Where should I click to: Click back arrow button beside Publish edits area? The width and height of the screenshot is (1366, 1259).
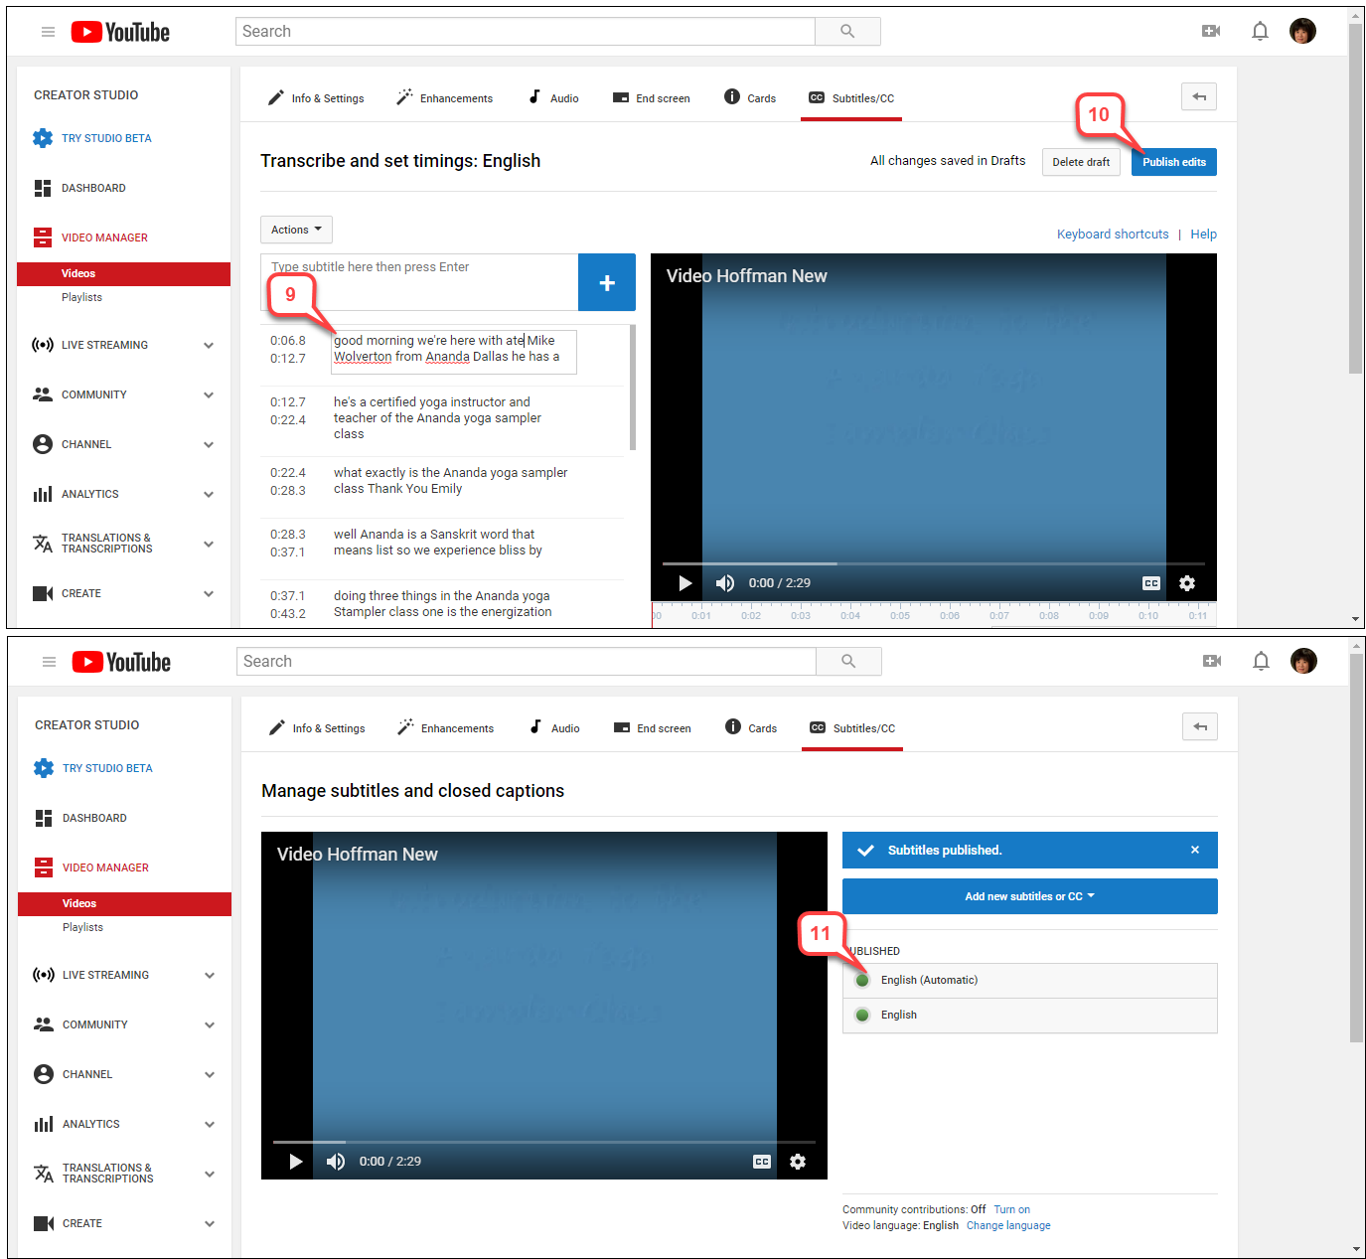[x=1198, y=96]
